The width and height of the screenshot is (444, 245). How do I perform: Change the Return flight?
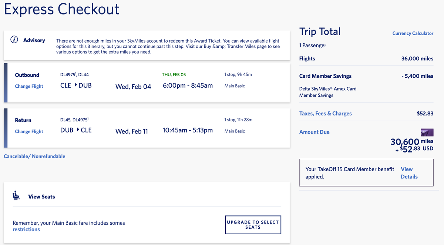29,131
